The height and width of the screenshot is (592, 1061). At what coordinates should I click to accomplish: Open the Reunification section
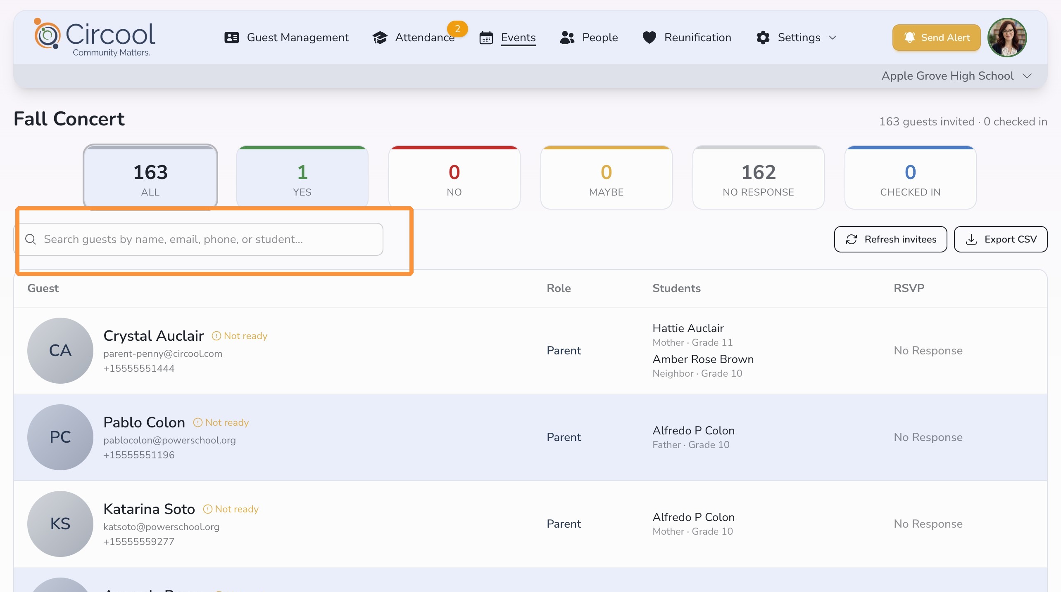[687, 38]
